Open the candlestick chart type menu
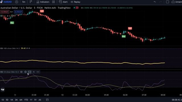 coord(31,2)
